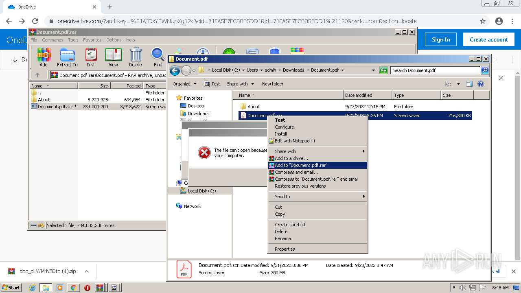Choose Create shortcut in context menu
The image size is (521, 293).
tap(317, 225)
